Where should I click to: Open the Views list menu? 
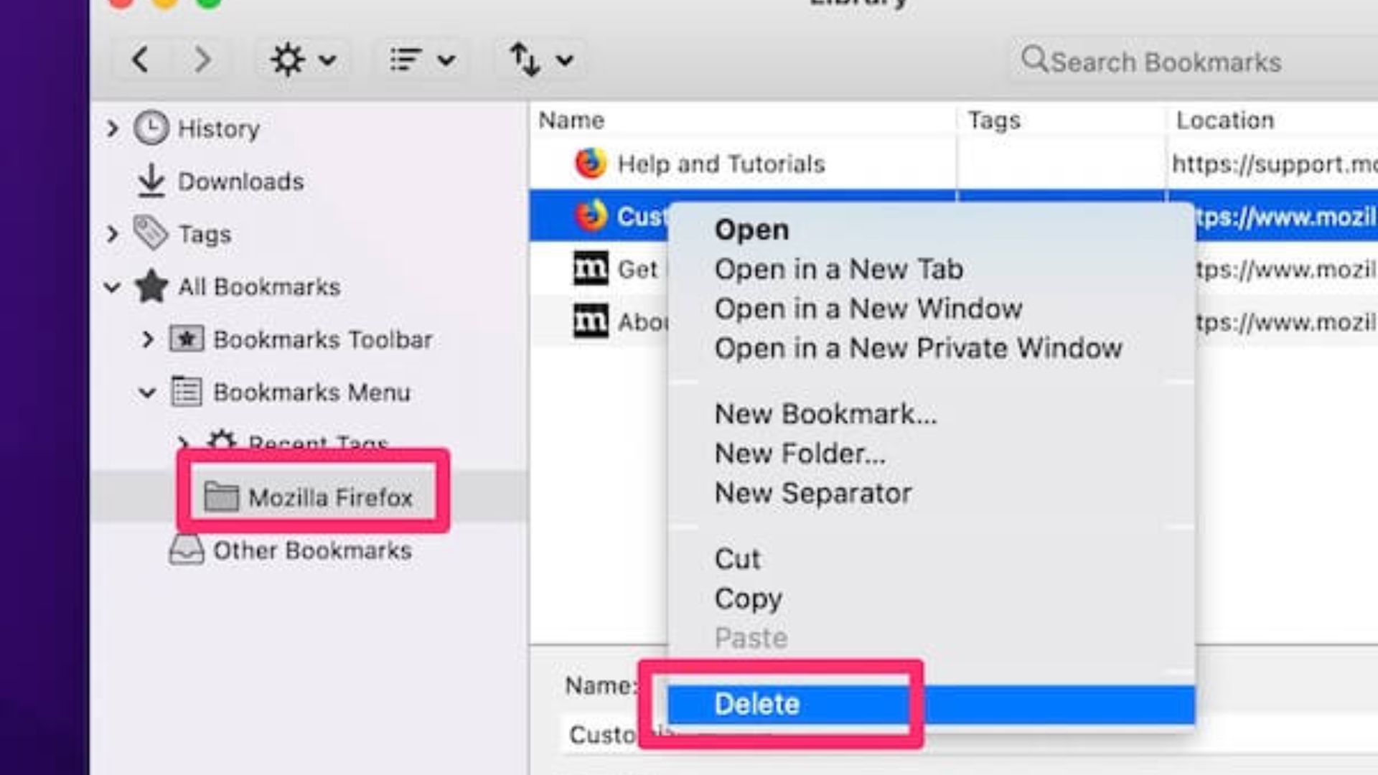tap(423, 60)
